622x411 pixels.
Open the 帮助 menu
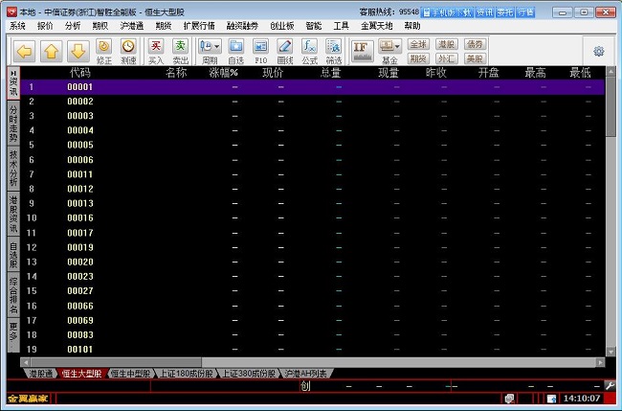click(x=412, y=26)
